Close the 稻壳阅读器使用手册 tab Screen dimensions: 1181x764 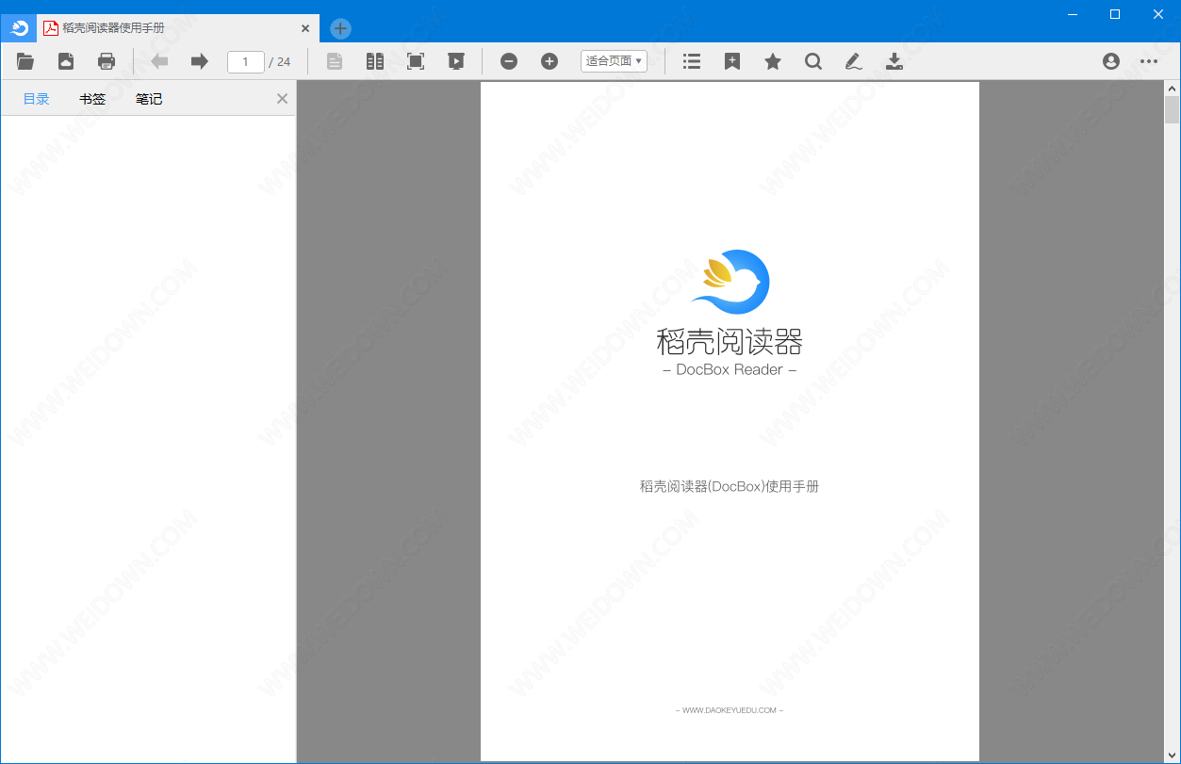305,28
